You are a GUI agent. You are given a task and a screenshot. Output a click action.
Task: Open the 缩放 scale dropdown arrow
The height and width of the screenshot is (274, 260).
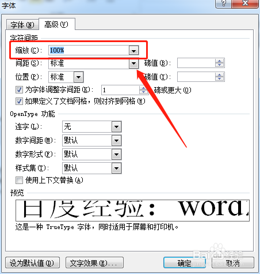(x=133, y=50)
